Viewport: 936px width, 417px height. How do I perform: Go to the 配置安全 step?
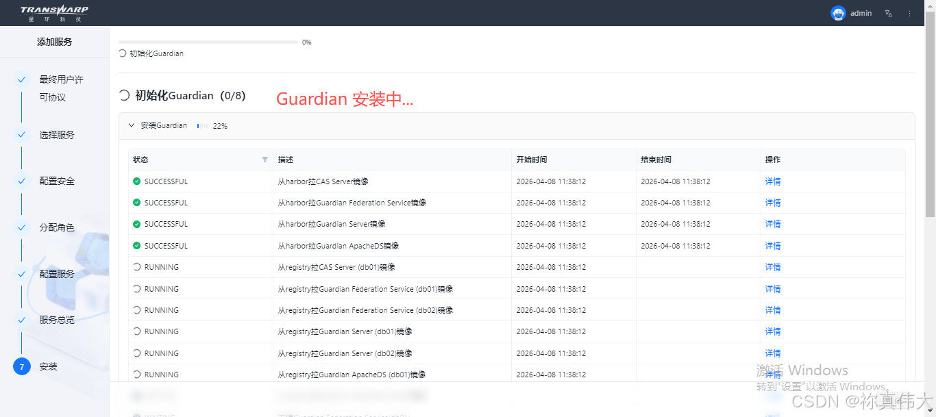(57, 181)
